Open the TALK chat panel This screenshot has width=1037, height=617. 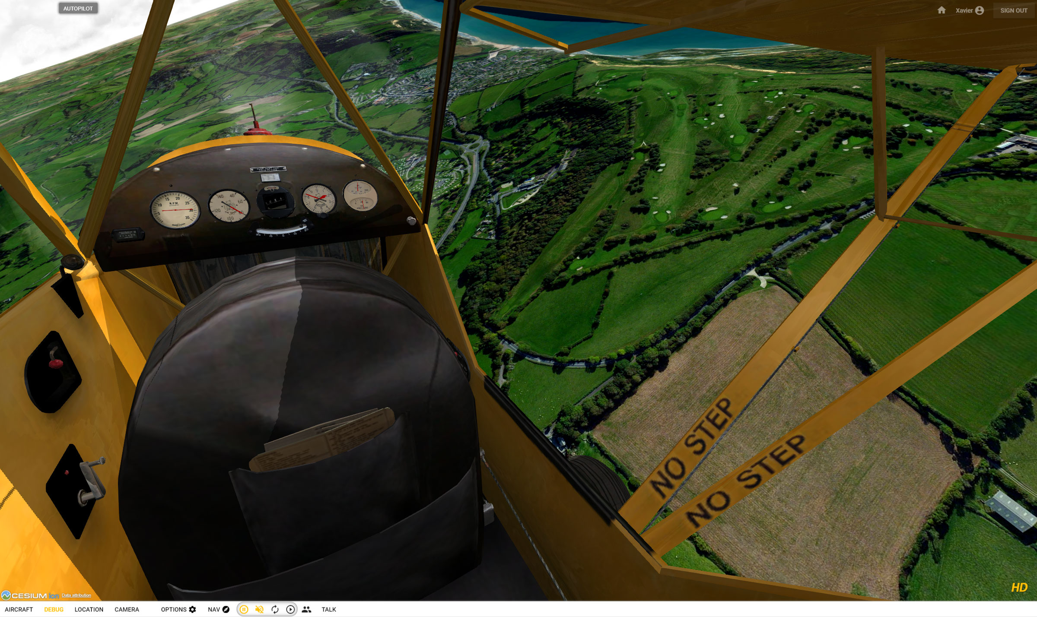(328, 609)
